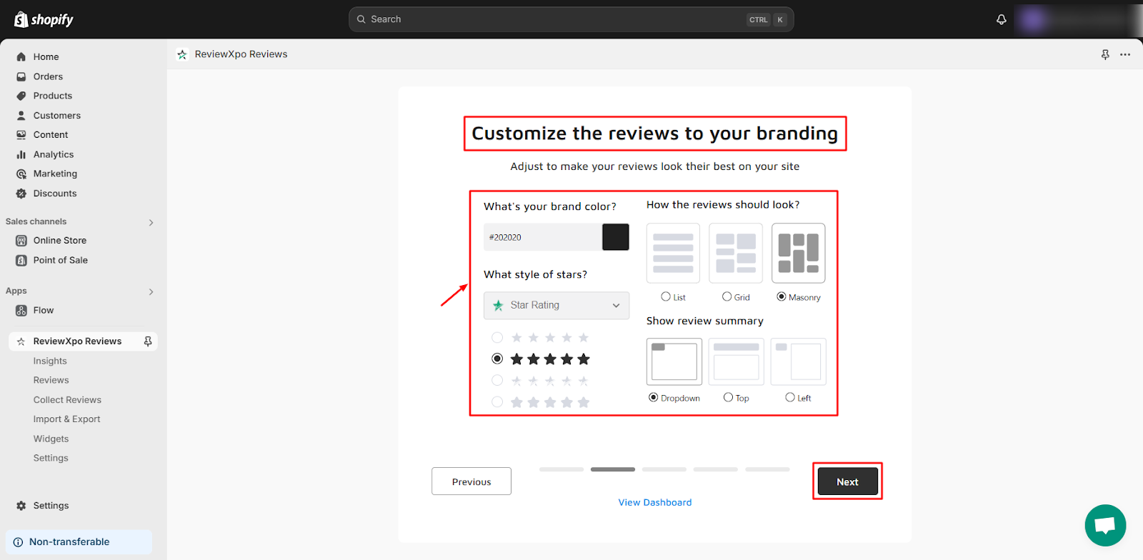Click the Point of Sale icon
Screen dimensions: 1143x560
(x=21, y=260)
